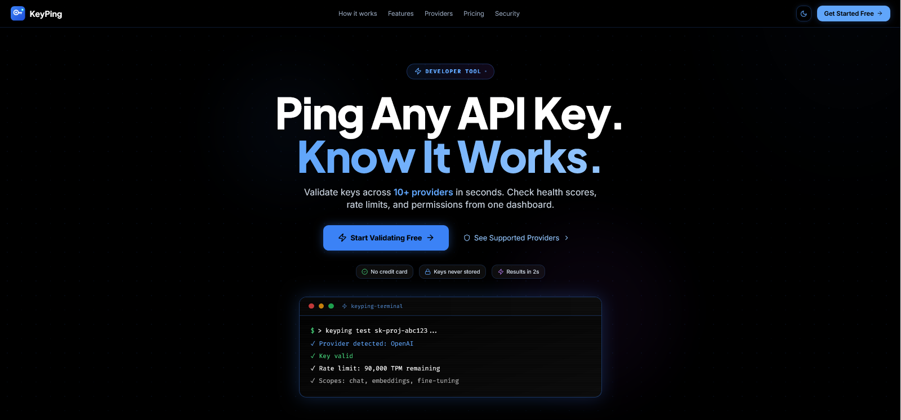The image size is (901, 420).
Task: Click the lightning bolt in Developer Tool badge
Action: point(418,72)
